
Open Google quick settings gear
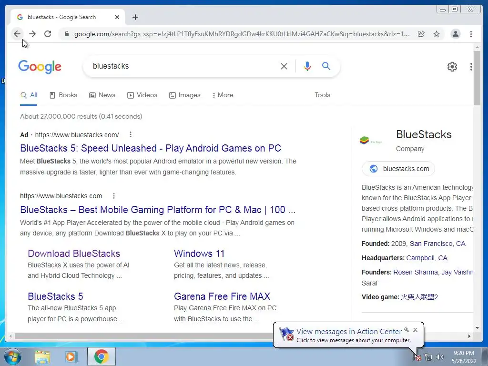[452, 67]
